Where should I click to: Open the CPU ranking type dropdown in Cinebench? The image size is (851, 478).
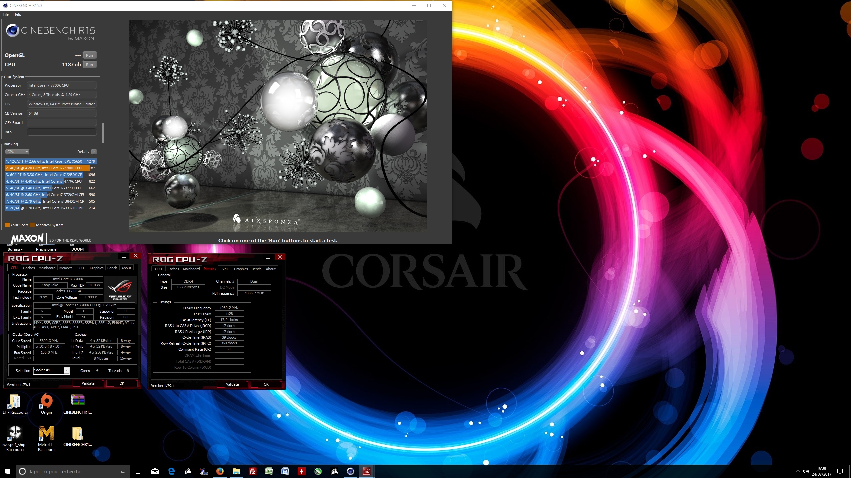17,152
